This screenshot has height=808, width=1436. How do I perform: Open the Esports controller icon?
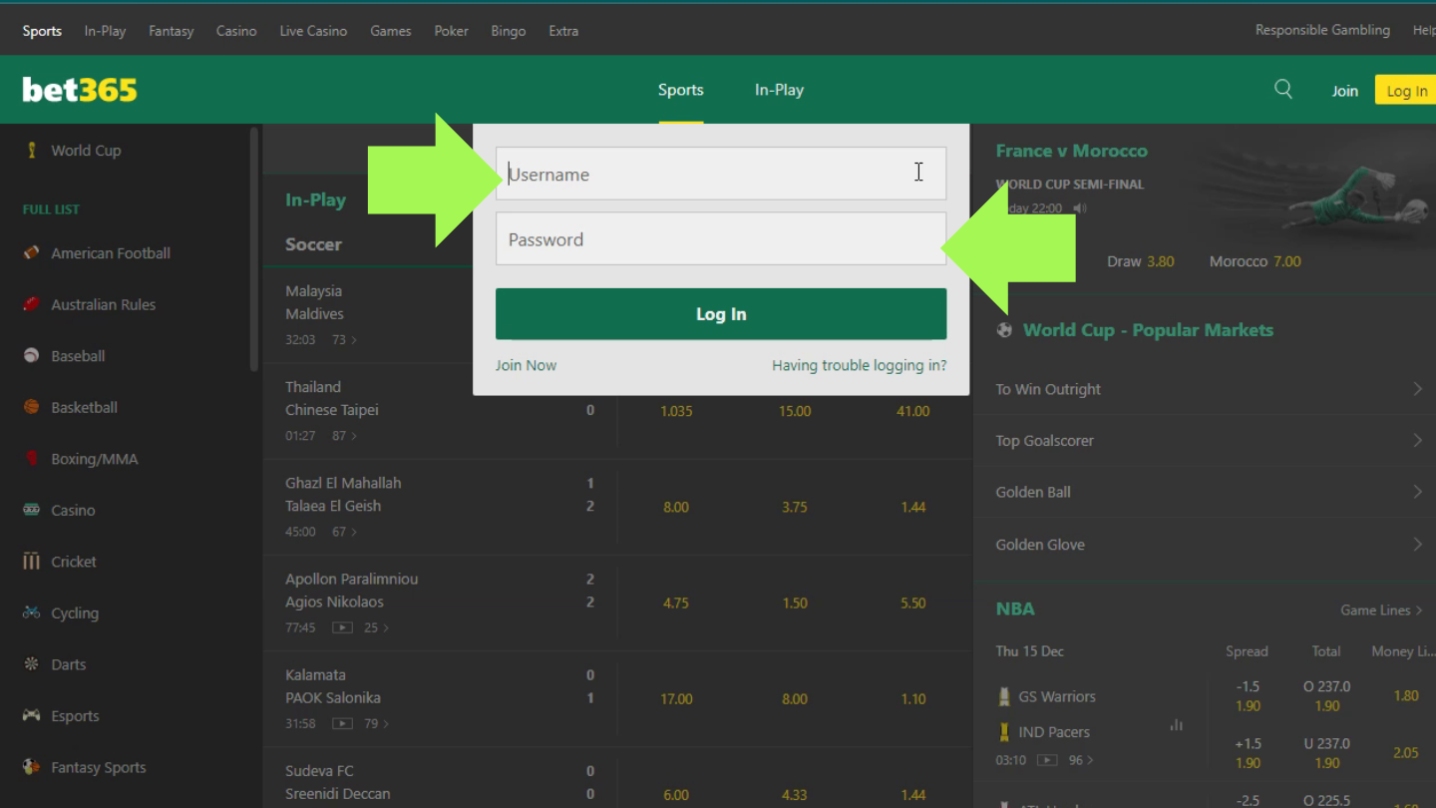coord(31,715)
